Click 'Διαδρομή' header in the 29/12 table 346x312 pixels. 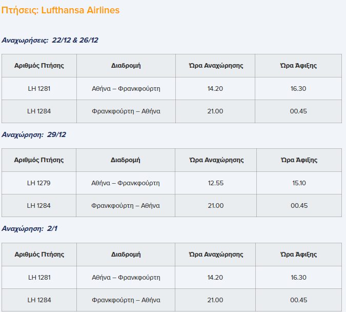point(126,160)
